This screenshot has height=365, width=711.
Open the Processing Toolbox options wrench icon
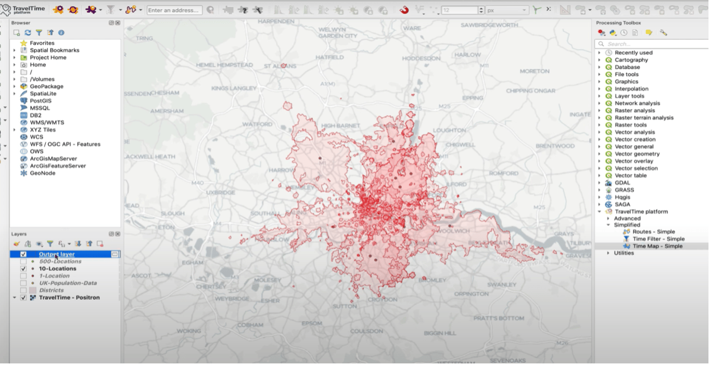[x=663, y=33]
